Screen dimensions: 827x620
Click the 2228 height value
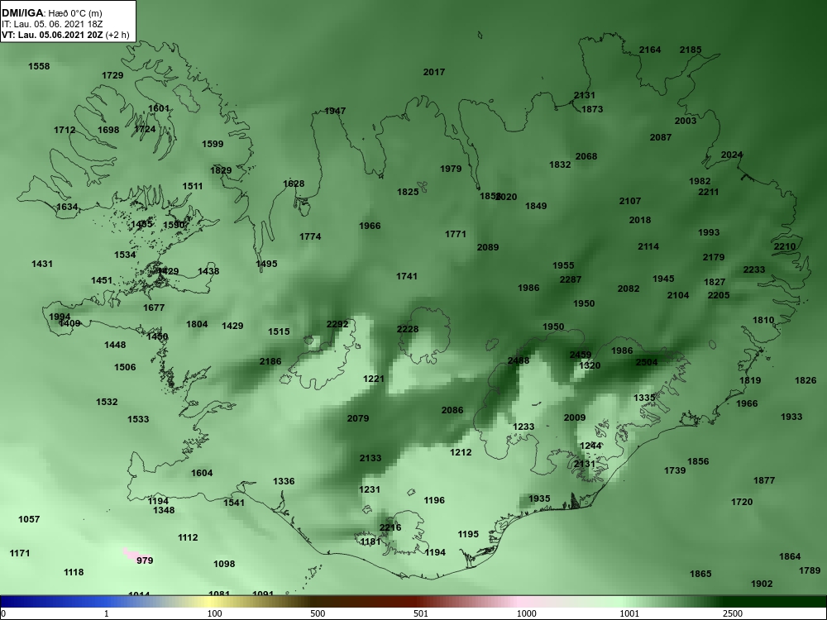[408, 330]
